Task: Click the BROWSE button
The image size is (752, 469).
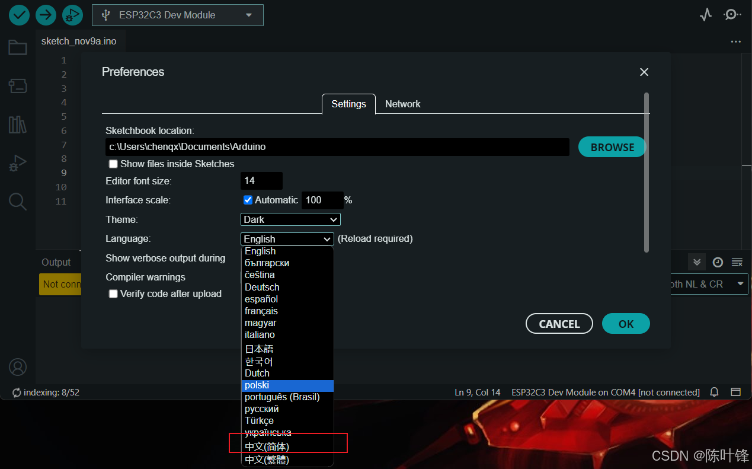Action: pos(612,147)
